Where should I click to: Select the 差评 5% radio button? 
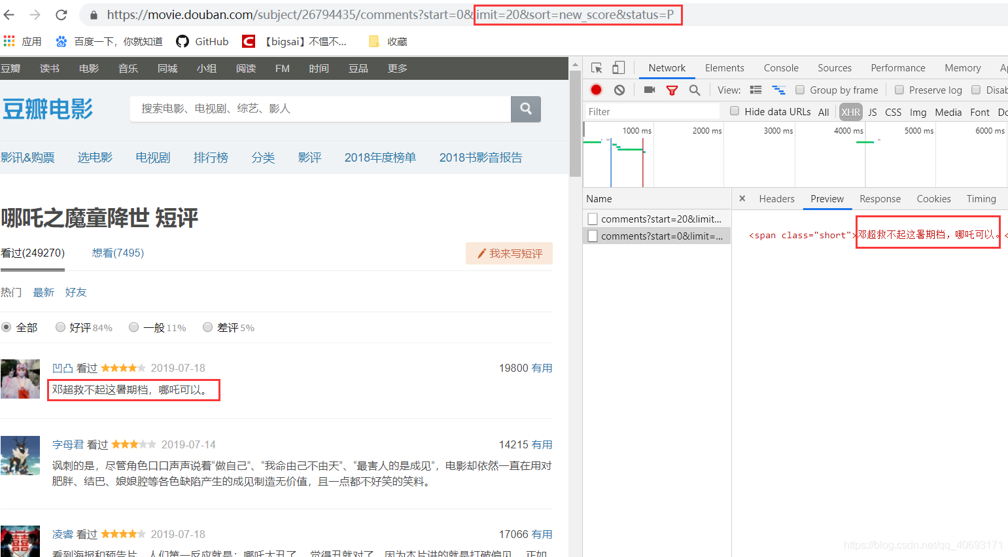click(207, 327)
